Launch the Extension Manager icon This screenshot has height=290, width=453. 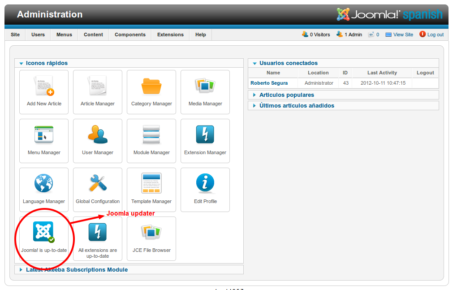(205, 141)
